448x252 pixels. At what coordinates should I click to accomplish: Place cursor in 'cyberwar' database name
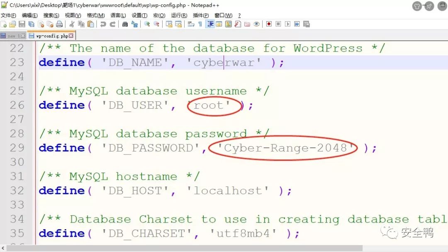pos(224,62)
